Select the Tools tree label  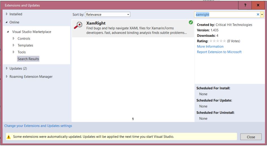click(x=22, y=52)
